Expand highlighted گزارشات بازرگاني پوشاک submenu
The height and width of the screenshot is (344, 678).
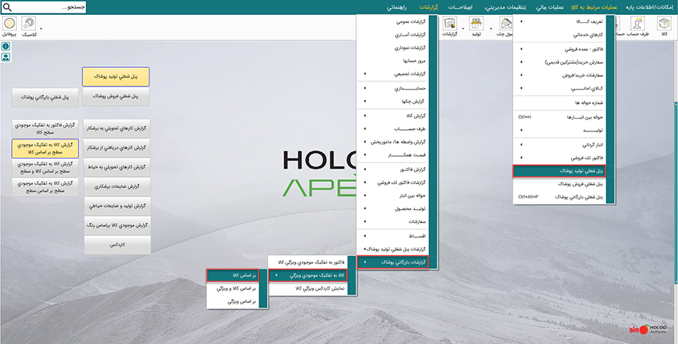point(393,263)
